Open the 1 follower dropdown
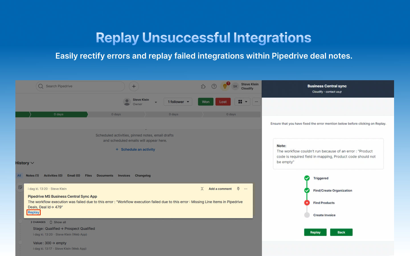 (x=178, y=102)
